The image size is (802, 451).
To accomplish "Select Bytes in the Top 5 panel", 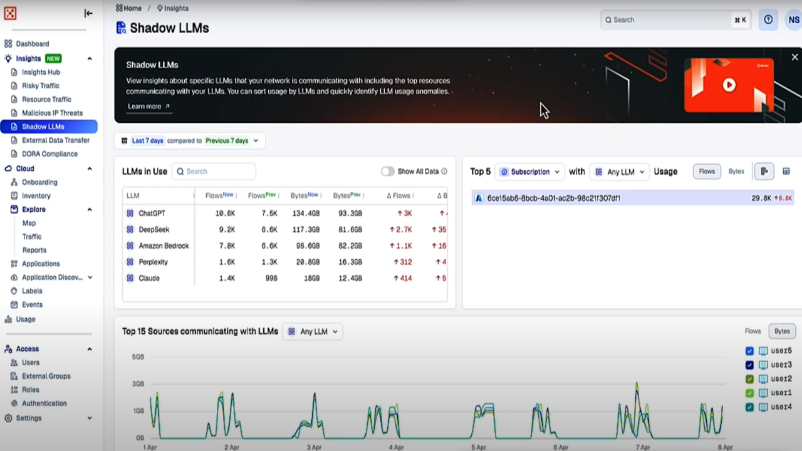I will pyautogui.click(x=736, y=172).
